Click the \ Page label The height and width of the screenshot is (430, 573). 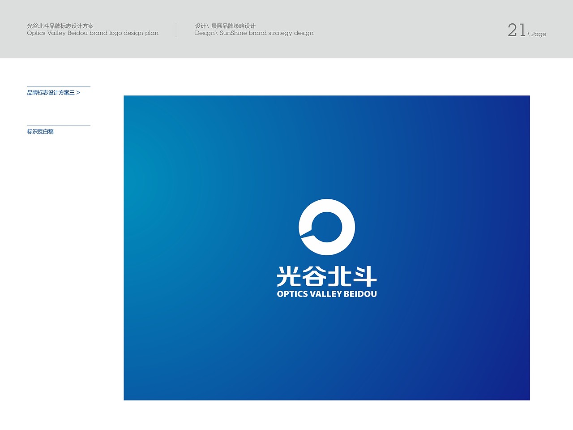[x=537, y=34]
